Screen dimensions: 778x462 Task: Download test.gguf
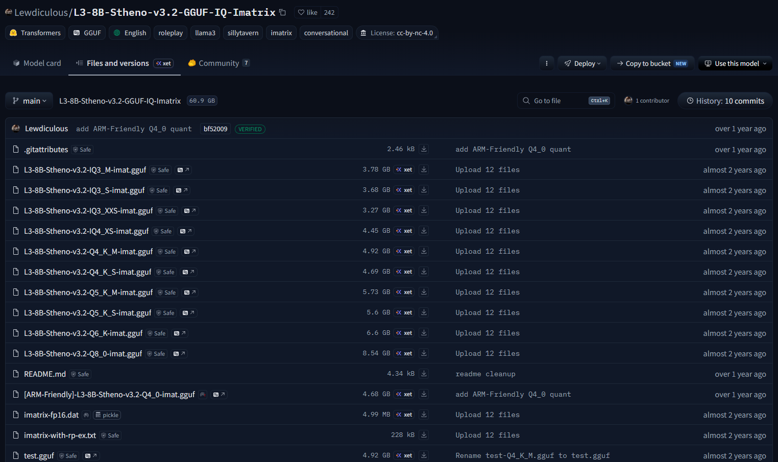tap(424, 455)
